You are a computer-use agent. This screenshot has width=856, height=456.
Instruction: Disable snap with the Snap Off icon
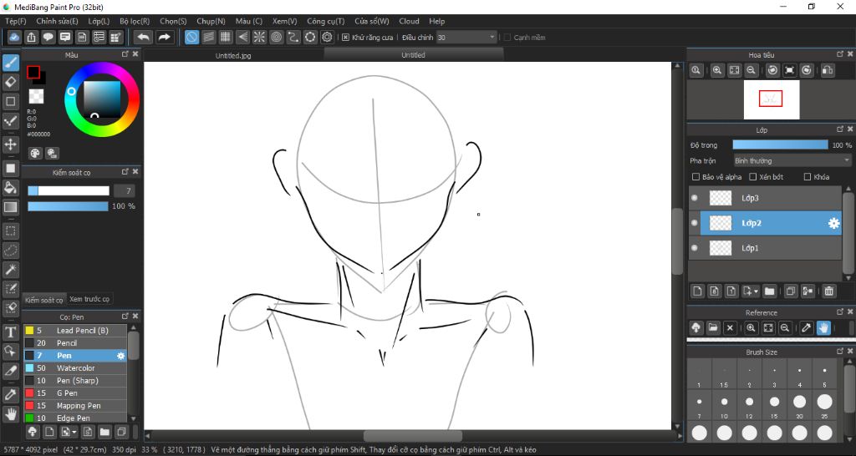pyautogui.click(x=191, y=37)
